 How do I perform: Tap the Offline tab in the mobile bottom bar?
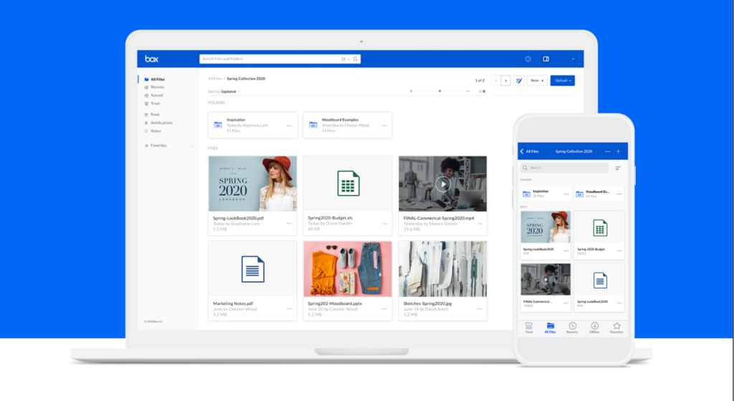point(594,328)
